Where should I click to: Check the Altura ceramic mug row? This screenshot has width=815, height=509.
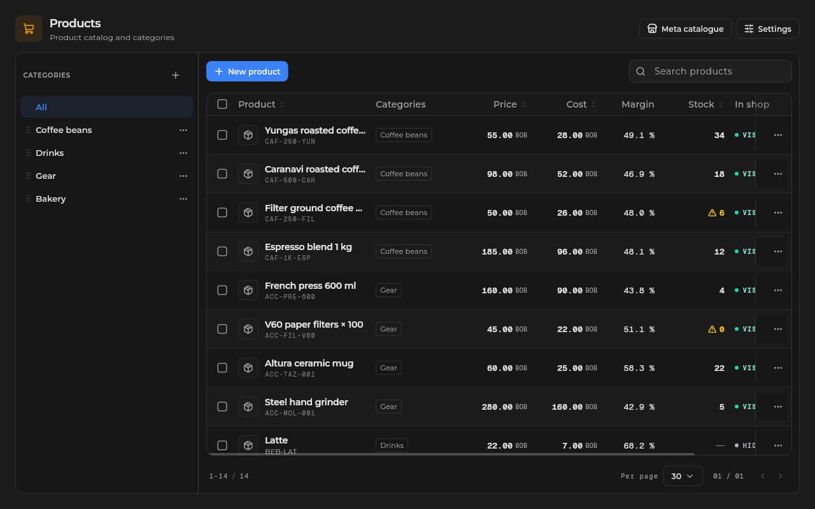coord(222,368)
